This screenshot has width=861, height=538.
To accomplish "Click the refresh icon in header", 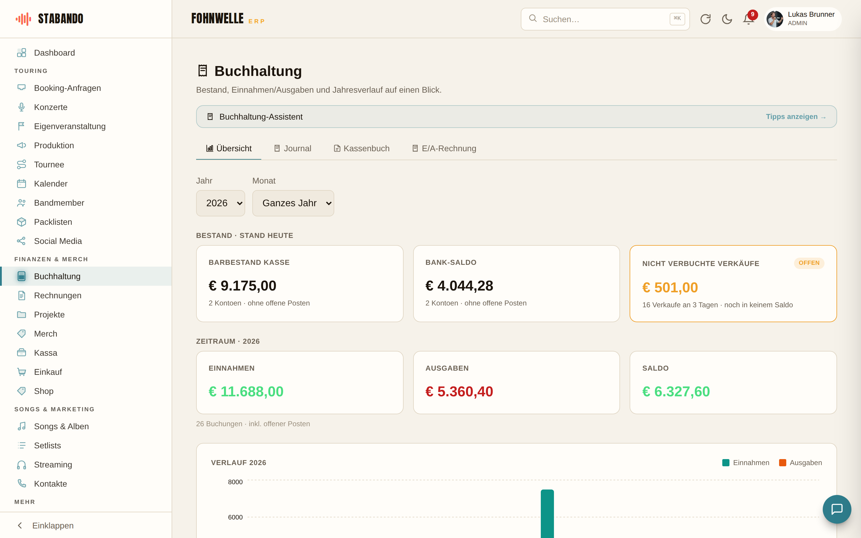I will [705, 19].
